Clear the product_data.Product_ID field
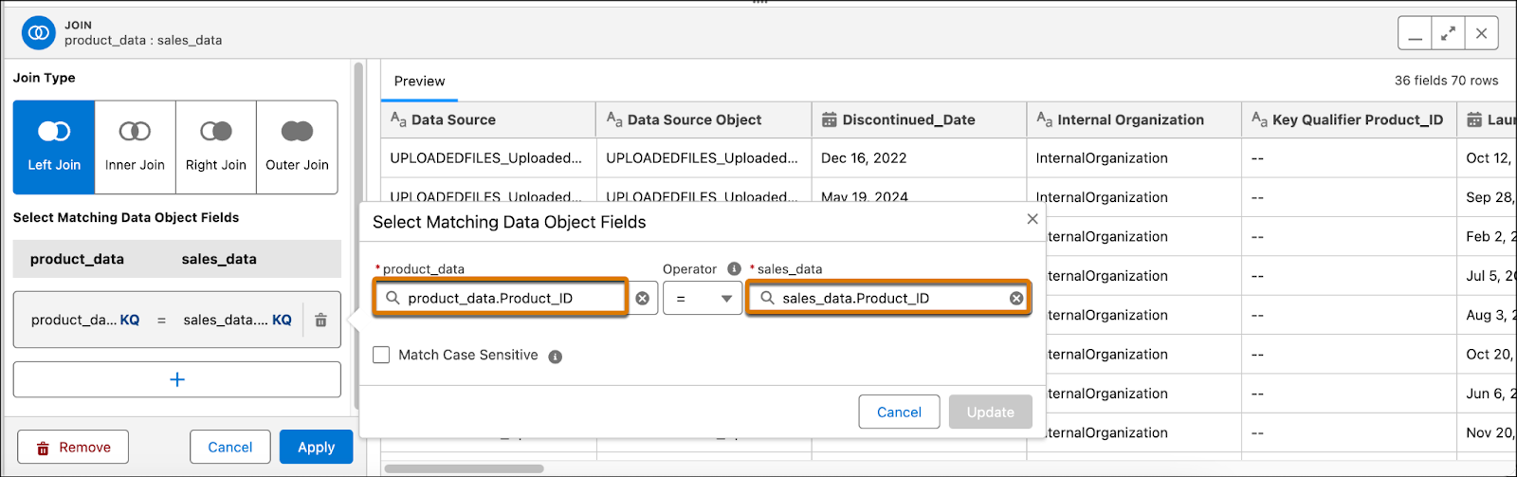The height and width of the screenshot is (477, 1517). click(643, 298)
